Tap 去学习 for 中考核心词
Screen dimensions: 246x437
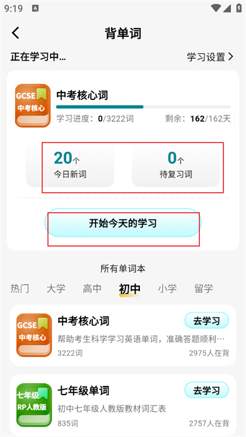(207, 320)
